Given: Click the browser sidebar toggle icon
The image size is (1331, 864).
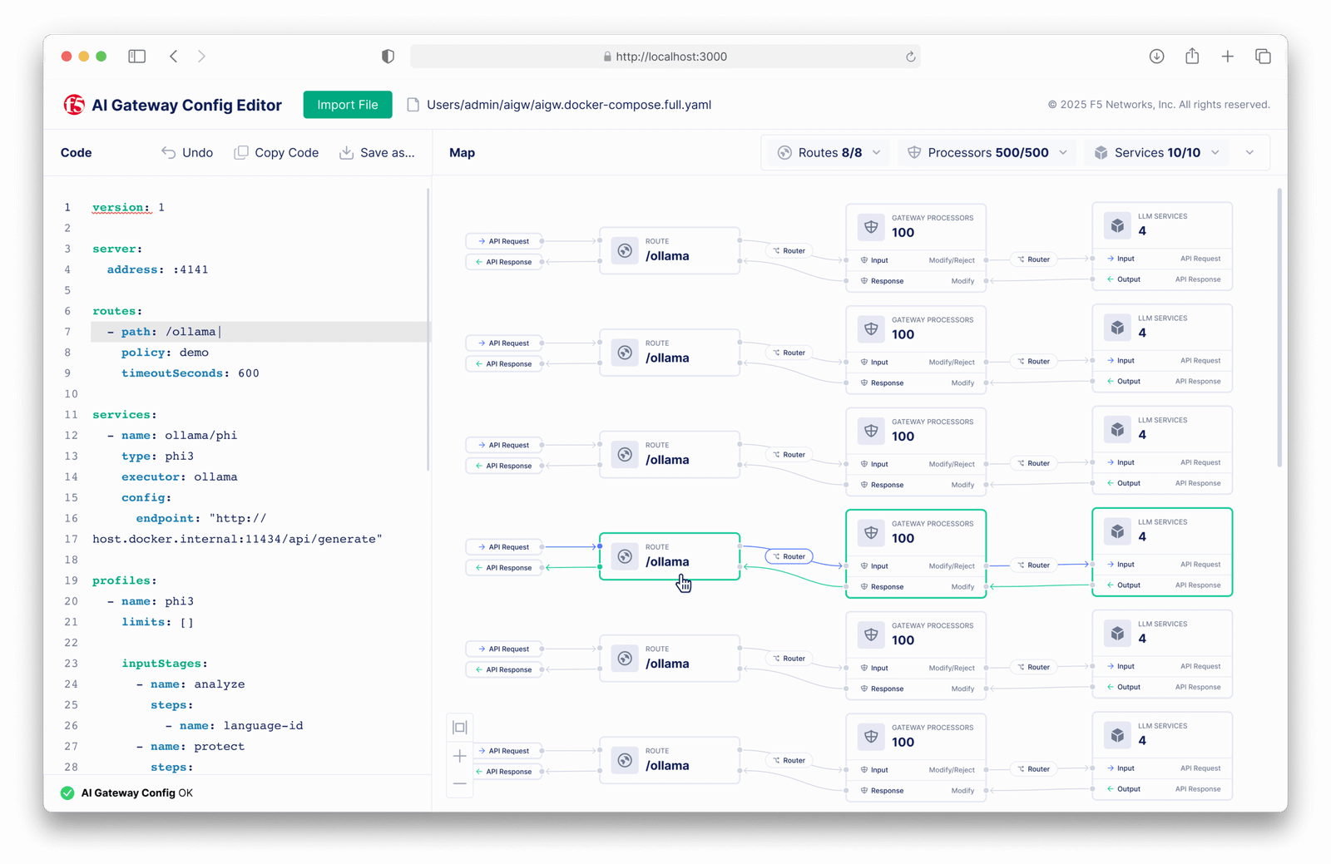Looking at the screenshot, I should (x=137, y=57).
